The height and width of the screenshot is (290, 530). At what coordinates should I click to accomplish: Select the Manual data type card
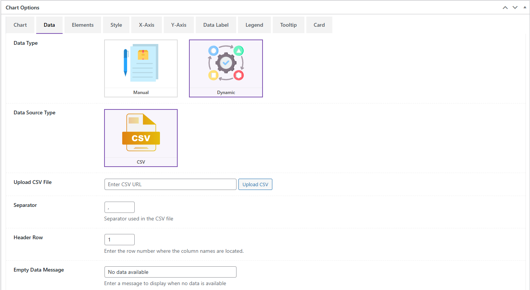pyautogui.click(x=141, y=68)
